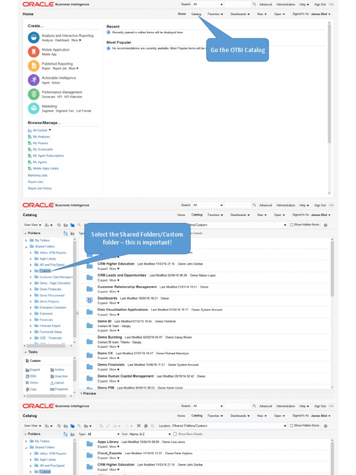356x475 pixels.
Task: Select the Custom folder in middle Catalog tree
Action: 45,271
